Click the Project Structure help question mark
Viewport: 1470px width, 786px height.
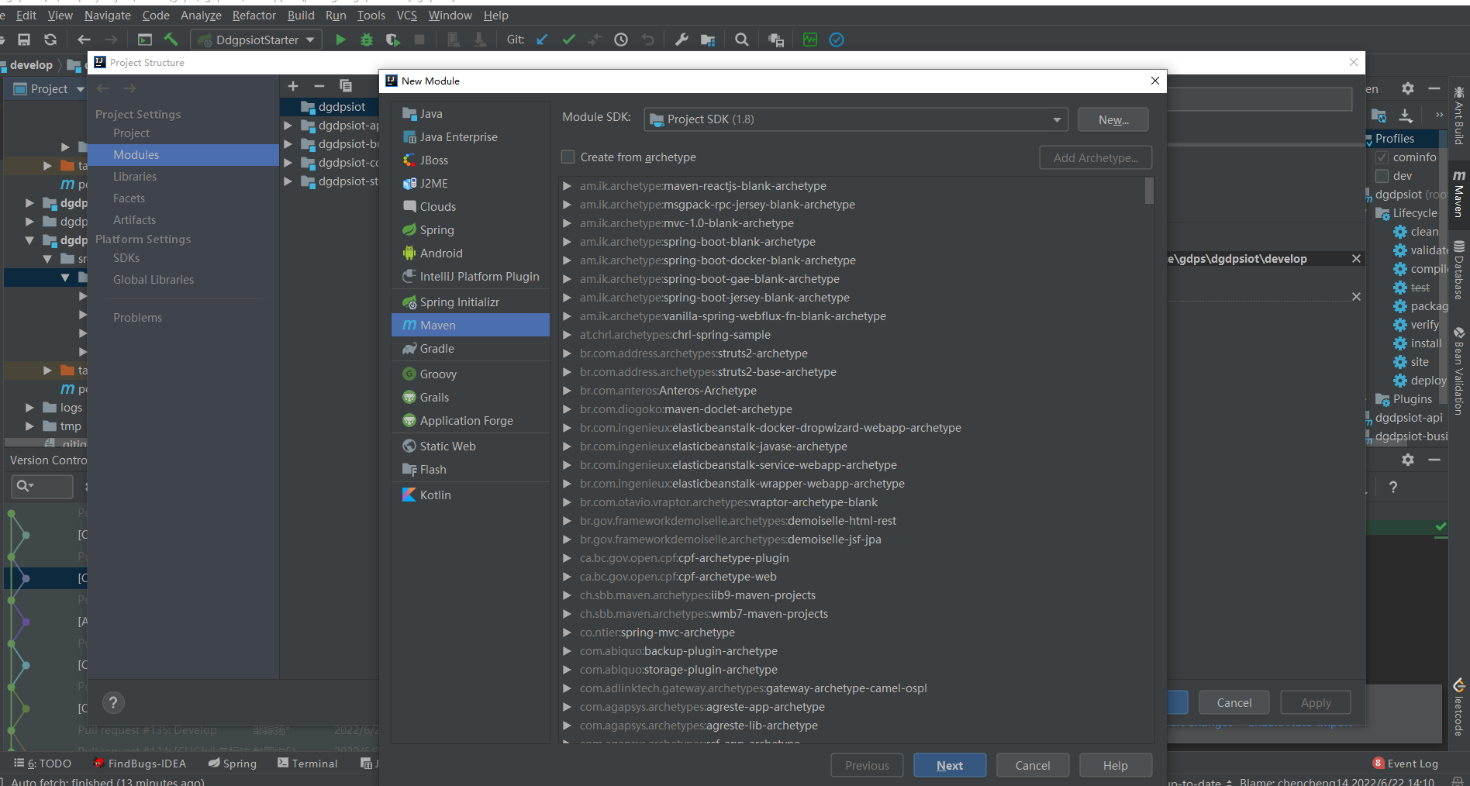113,702
